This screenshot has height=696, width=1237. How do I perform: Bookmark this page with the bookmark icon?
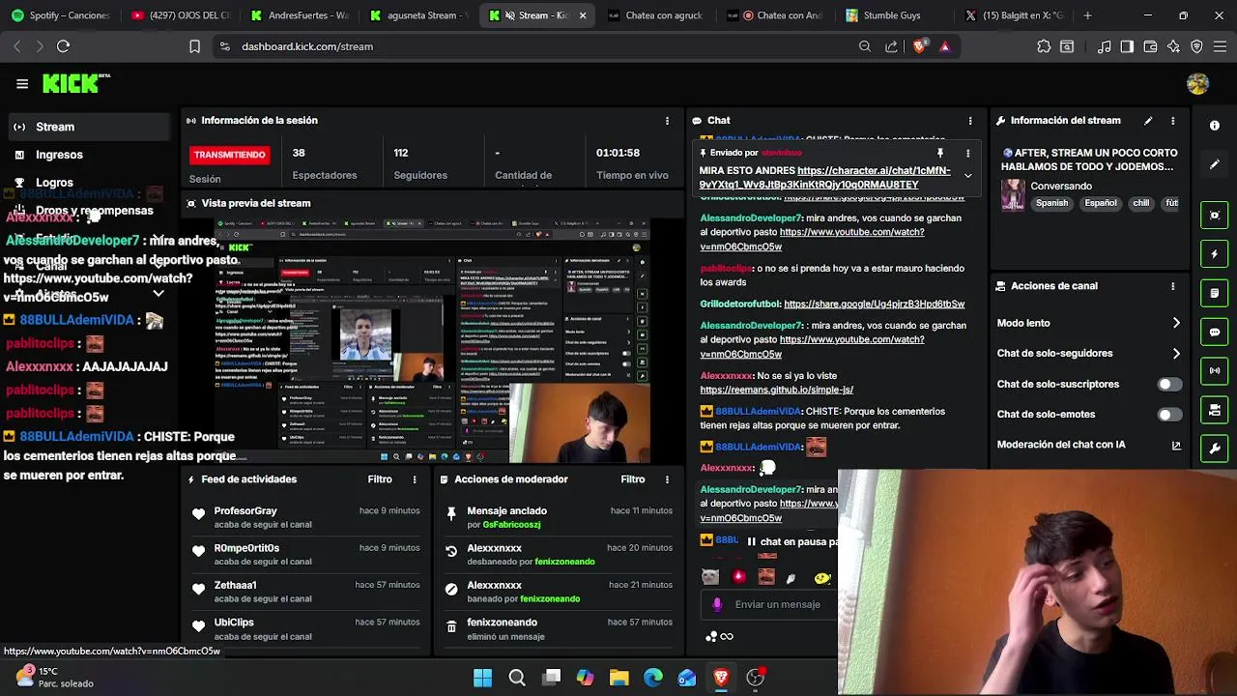[194, 46]
